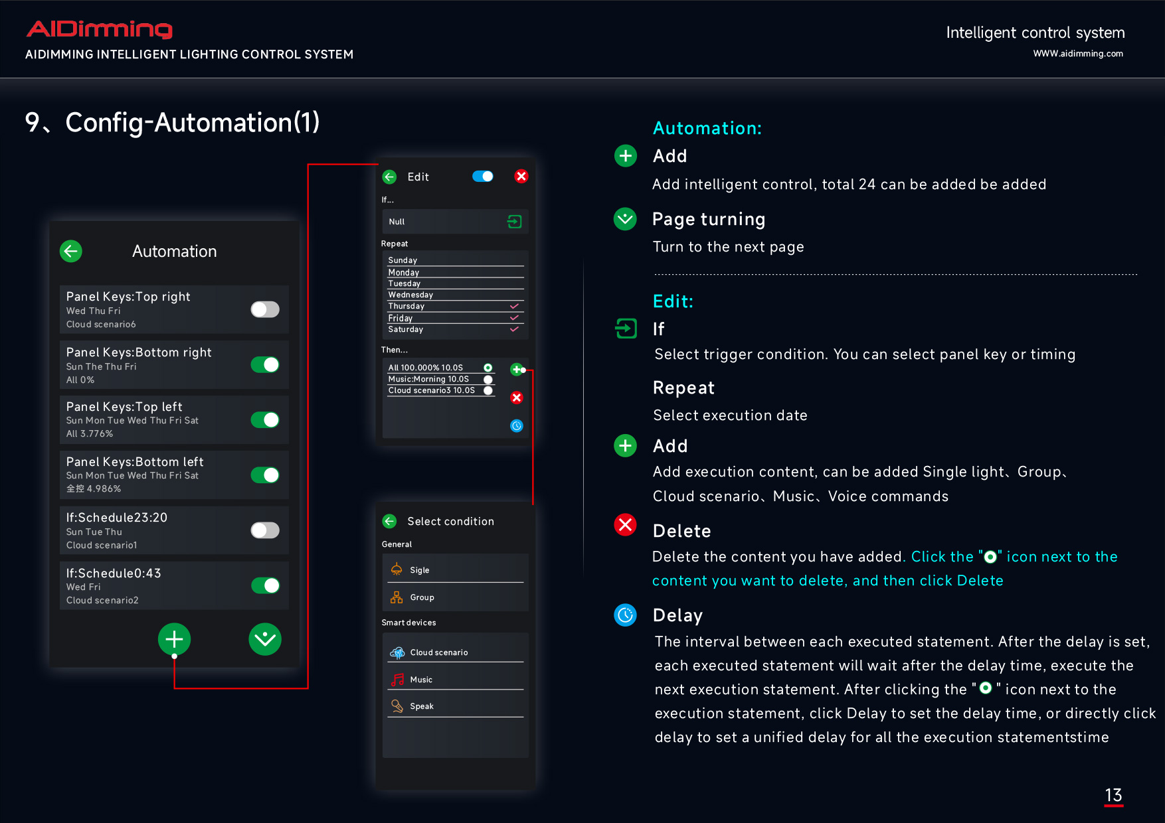Select radio button for All 100.000% statement

[x=488, y=368]
